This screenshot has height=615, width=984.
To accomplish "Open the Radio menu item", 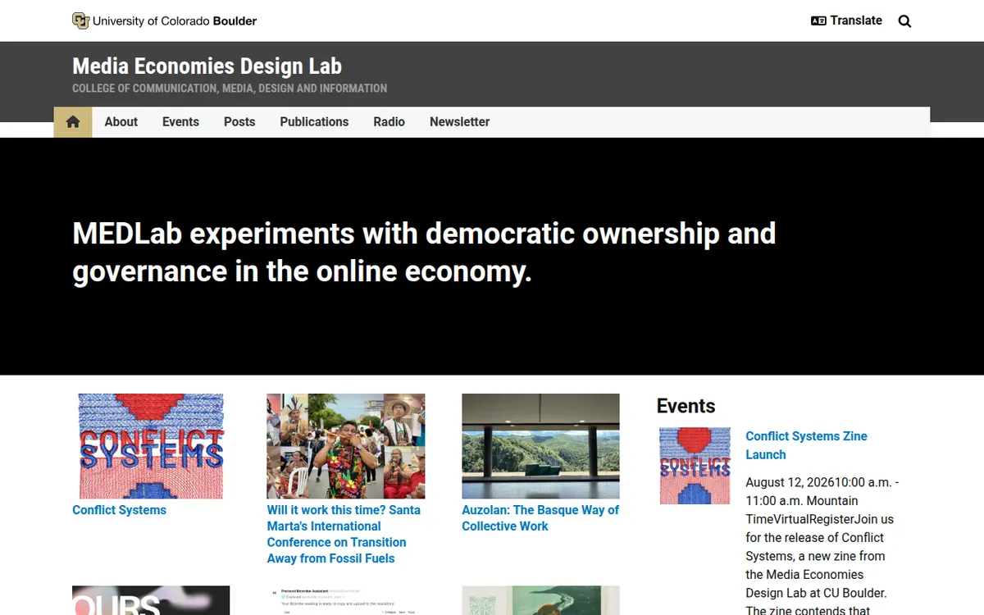I will tap(389, 121).
